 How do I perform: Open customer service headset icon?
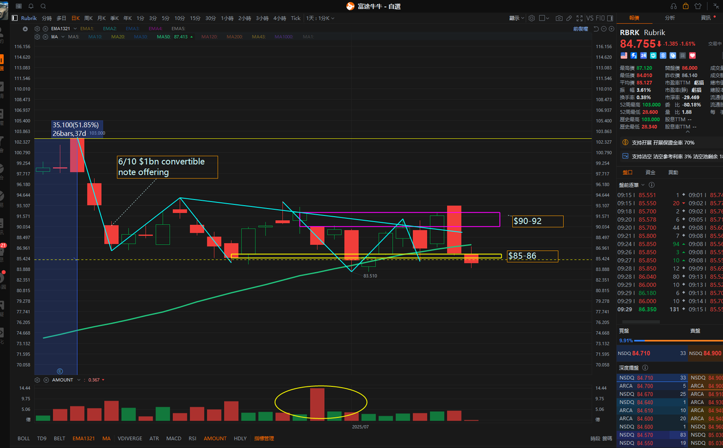[x=674, y=6]
